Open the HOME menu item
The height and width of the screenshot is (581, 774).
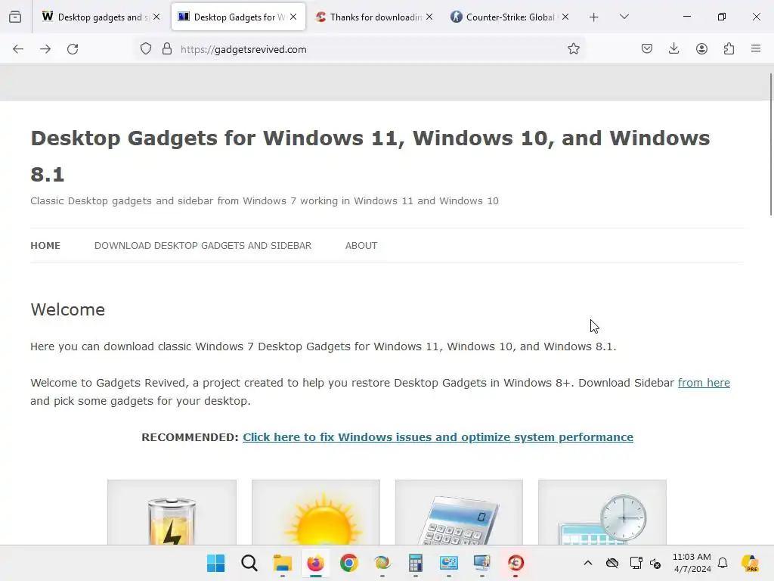[x=45, y=246]
